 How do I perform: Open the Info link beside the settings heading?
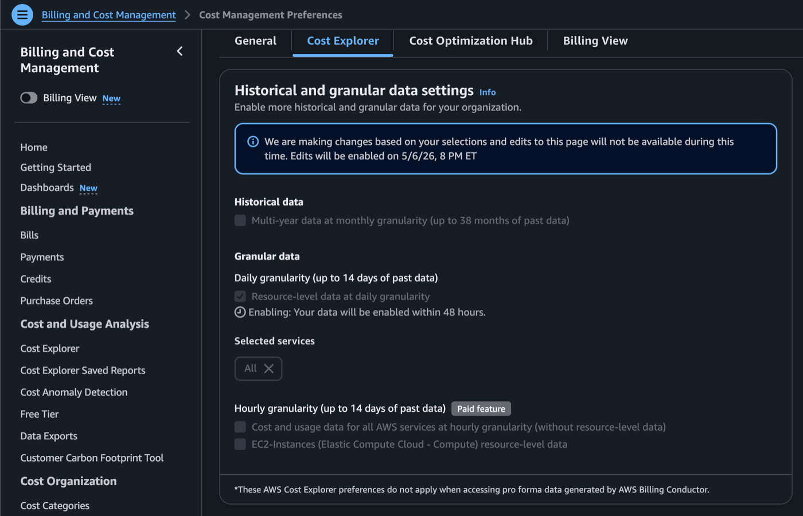click(488, 92)
